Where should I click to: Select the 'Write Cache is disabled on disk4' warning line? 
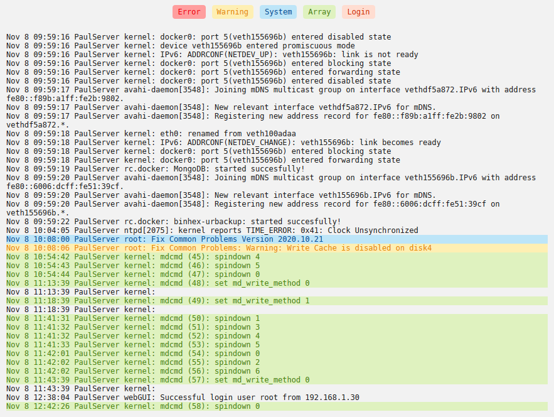[277, 248]
